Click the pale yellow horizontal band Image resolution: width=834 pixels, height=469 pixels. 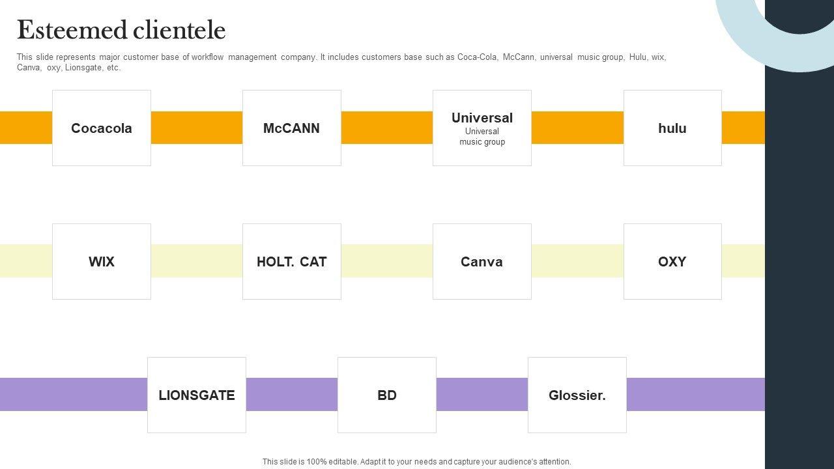[x=386, y=261]
